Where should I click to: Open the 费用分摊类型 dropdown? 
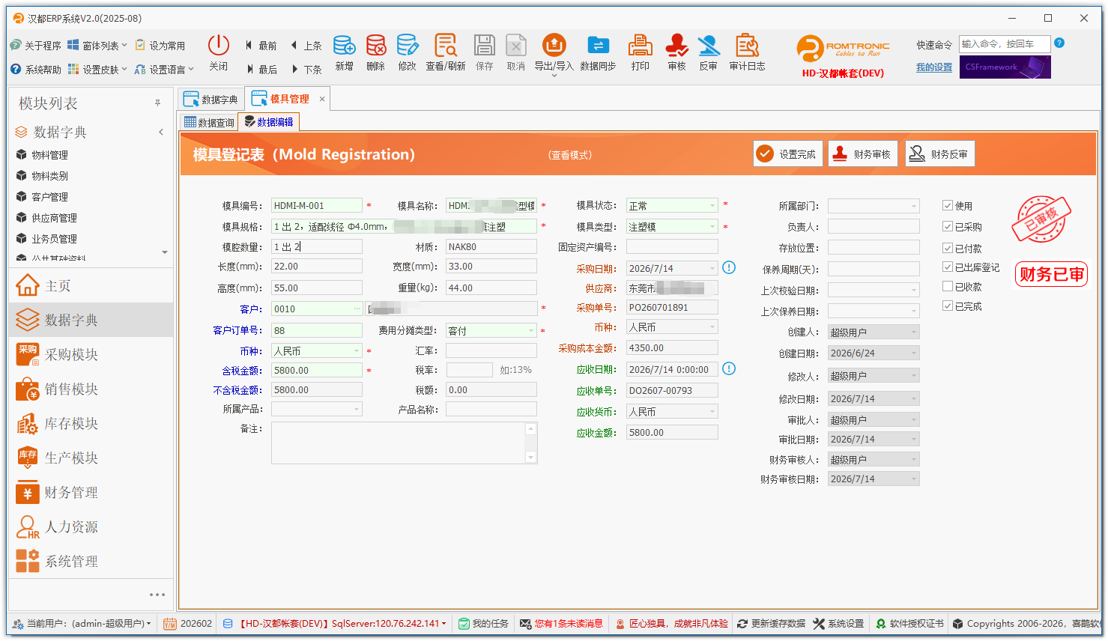tap(531, 330)
